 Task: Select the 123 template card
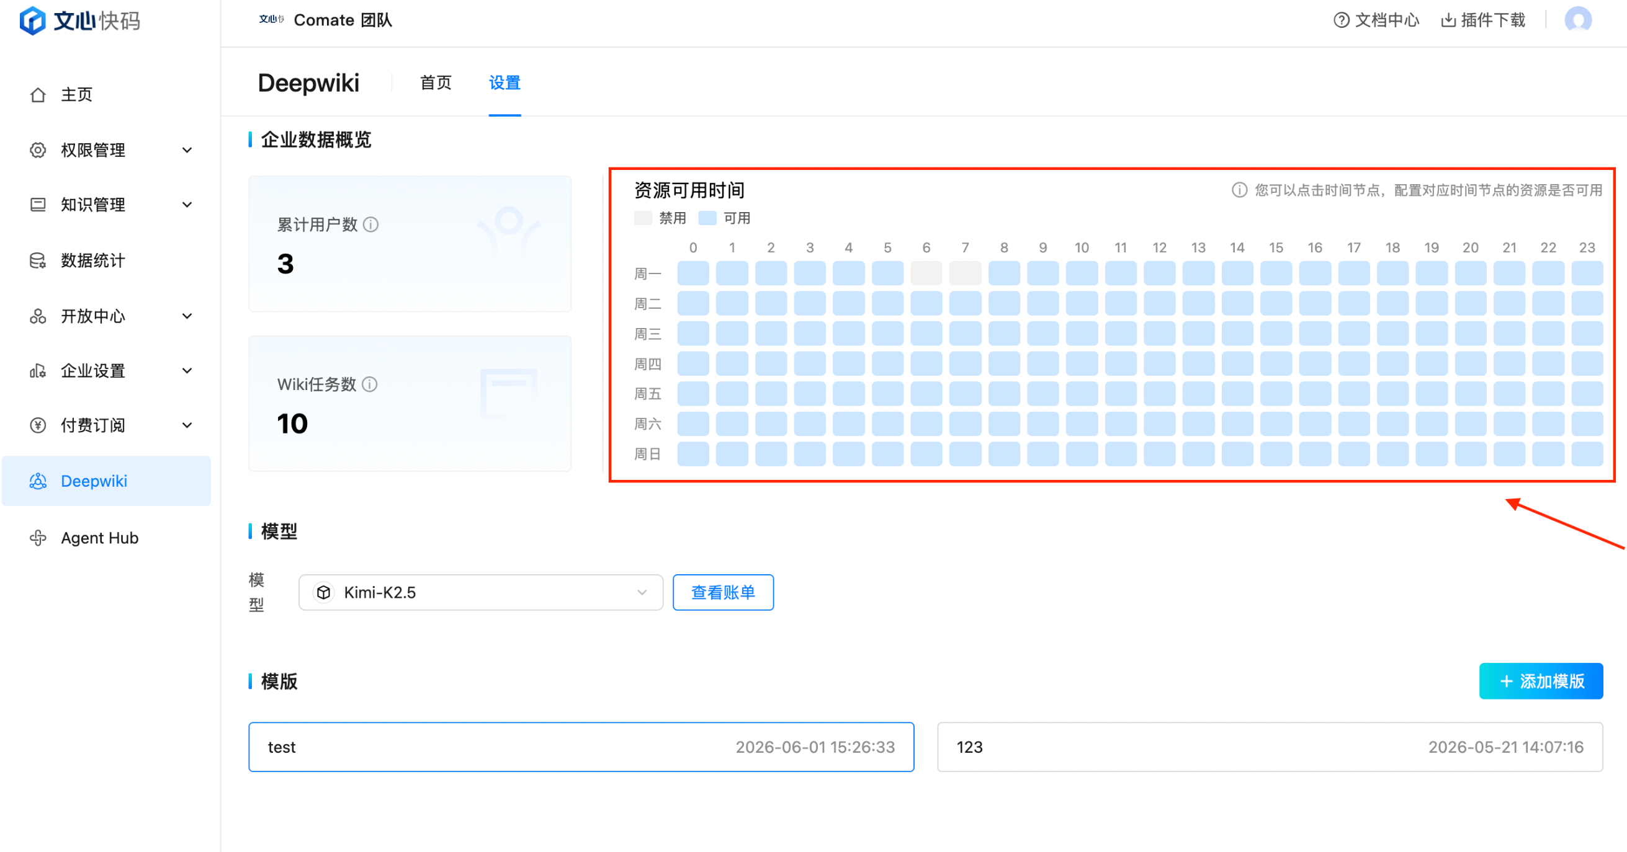click(x=1270, y=747)
